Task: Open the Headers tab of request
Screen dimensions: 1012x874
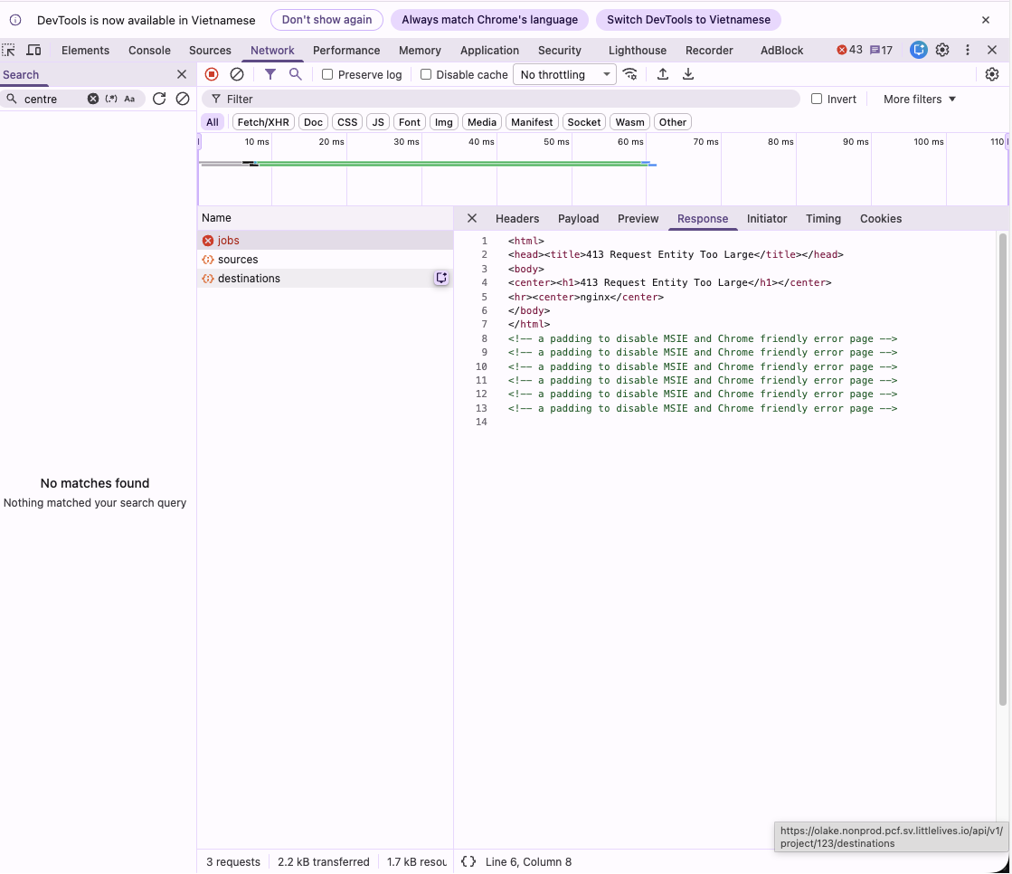Action: (517, 218)
